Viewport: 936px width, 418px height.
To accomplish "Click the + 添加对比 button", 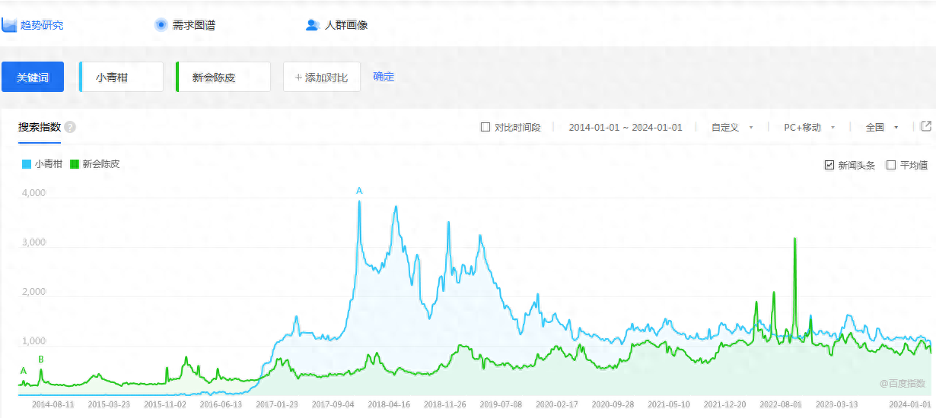I will [x=322, y=77].
